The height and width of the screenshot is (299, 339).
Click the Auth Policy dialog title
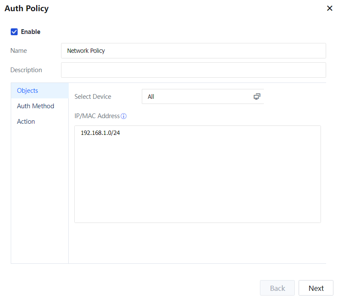(x=27, y=9)
